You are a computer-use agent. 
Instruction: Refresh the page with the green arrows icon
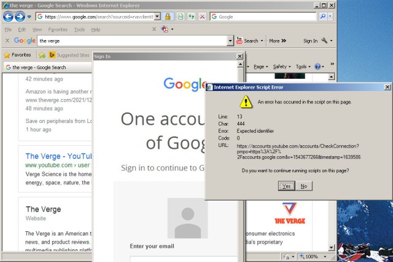[x=192, y=17]
